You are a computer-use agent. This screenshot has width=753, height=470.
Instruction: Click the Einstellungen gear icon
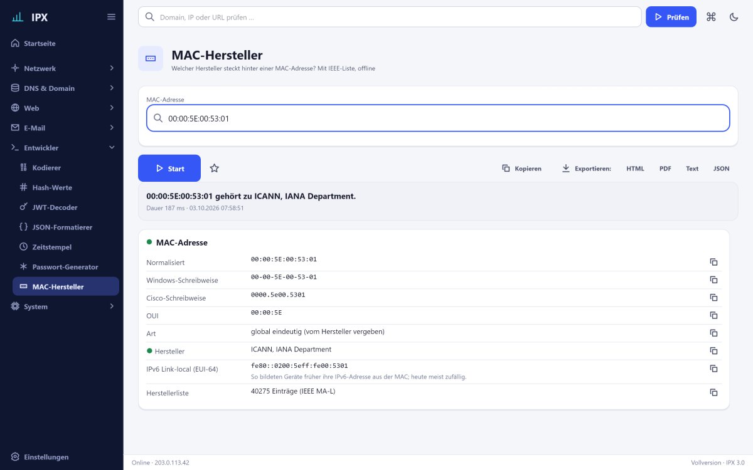tap(15, 457)
